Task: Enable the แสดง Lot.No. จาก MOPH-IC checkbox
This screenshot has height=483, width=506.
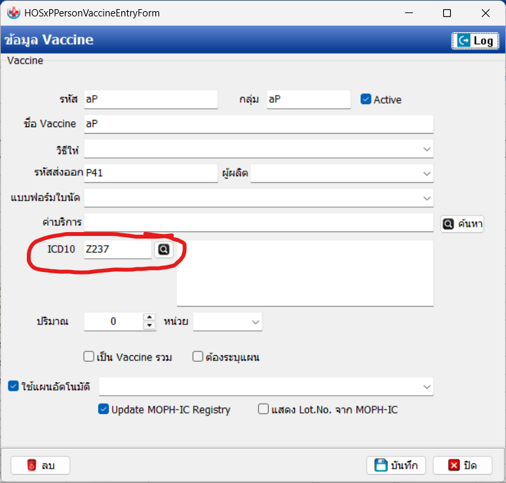Action: (x=263, y=410)
